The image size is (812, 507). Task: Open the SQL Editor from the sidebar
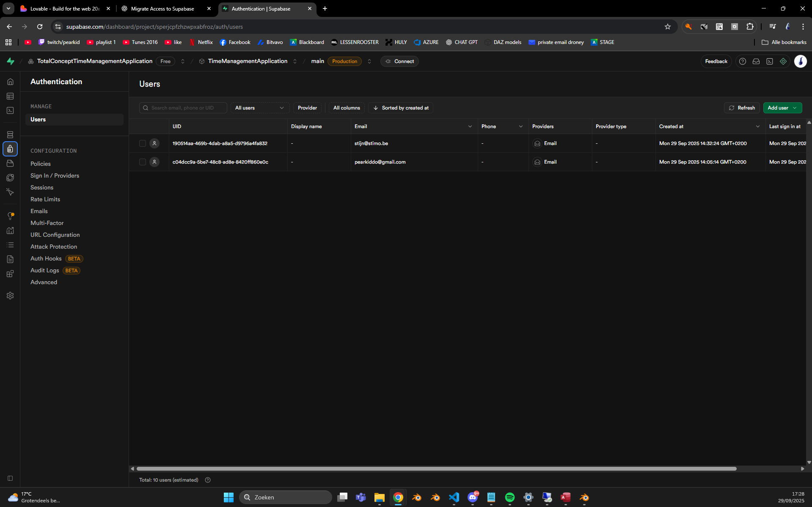pos(10,110)
